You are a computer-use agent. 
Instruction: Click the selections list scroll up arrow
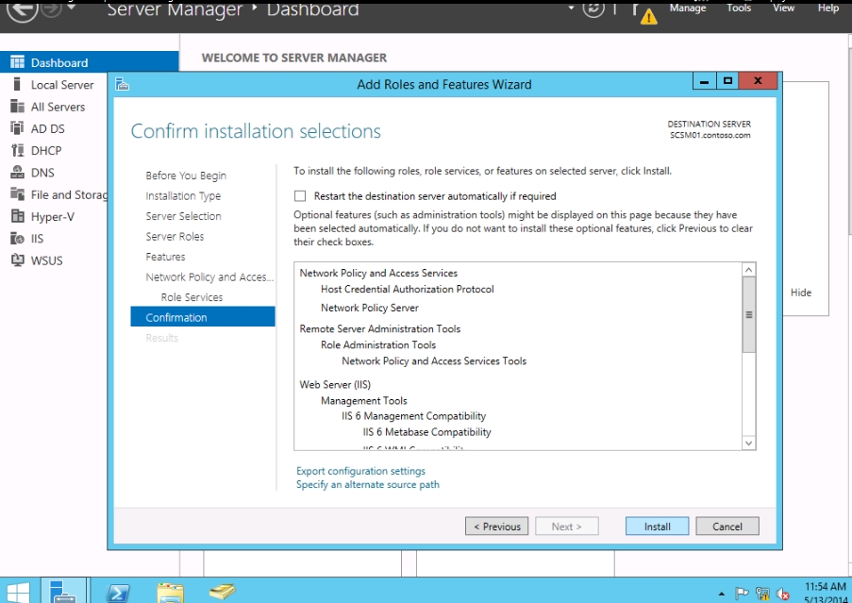pyautogui.click(x=749, y=270)
